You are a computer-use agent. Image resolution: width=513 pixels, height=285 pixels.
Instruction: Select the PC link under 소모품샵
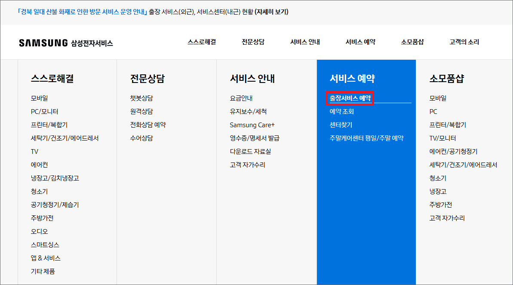point(433,112)
